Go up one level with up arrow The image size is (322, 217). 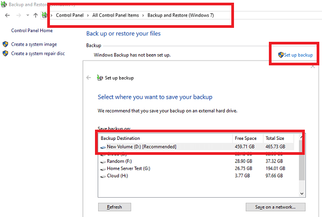click(x=36, y=15)
